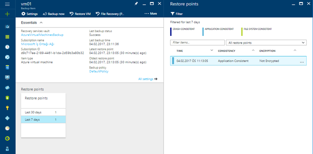Open the ellipsis menu on restore point row
313x154 pixels.
click(302, 62)
